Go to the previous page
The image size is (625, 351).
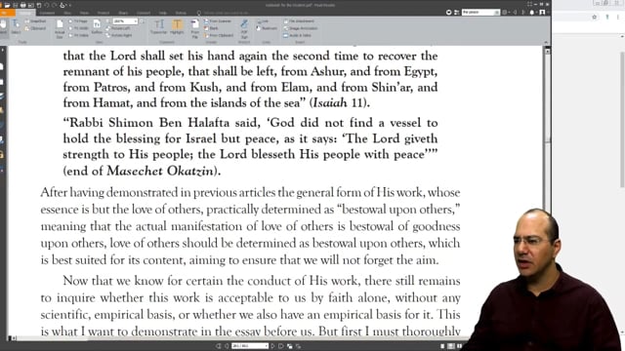(x=227, y=346)
